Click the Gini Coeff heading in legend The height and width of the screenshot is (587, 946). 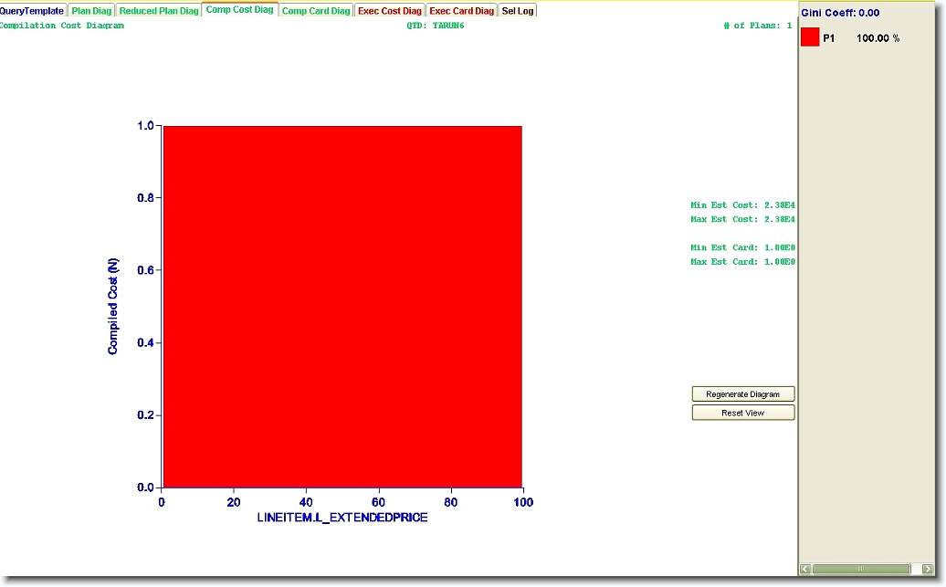click(840, 13)
